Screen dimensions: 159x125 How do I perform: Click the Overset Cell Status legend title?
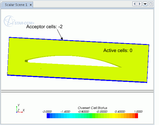point(93,108)
